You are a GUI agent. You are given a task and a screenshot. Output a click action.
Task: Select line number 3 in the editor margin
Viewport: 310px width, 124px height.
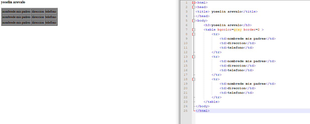point(186,12)
